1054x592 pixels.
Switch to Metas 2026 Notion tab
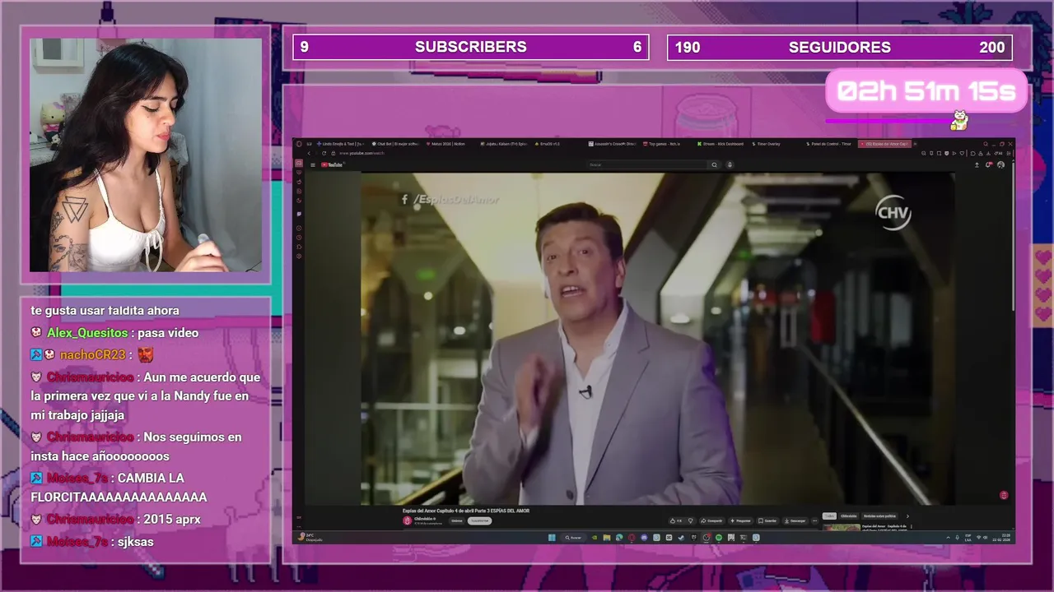tap(445, 144)
